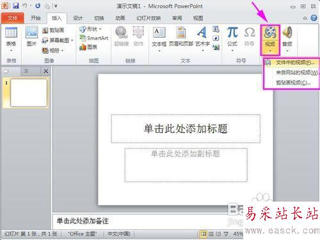Click the 屏幕截图 screenshot button
The height and width of the screenshot is (240, 320).
coord(56,40)
